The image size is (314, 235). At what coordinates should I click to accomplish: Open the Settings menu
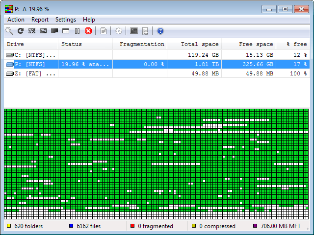[65, 20]
